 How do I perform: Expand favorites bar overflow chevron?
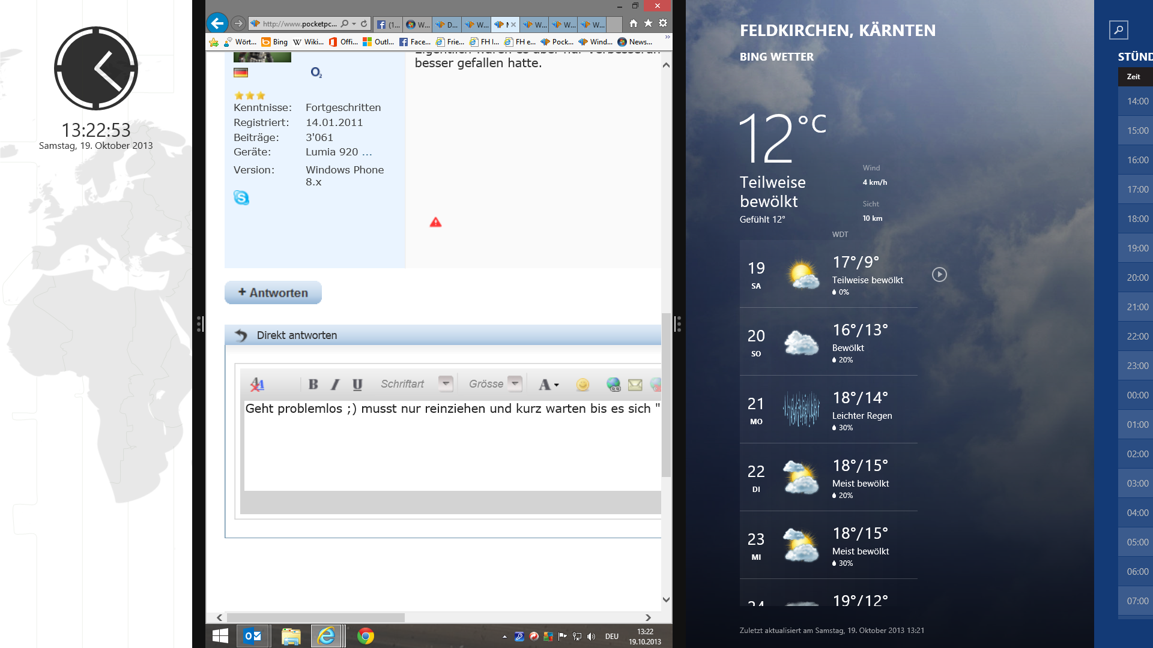667,37
